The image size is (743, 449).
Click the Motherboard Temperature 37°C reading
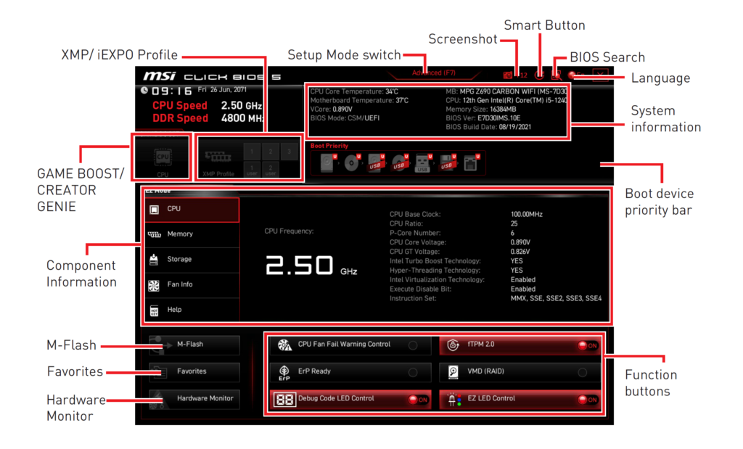click(359, 100)
